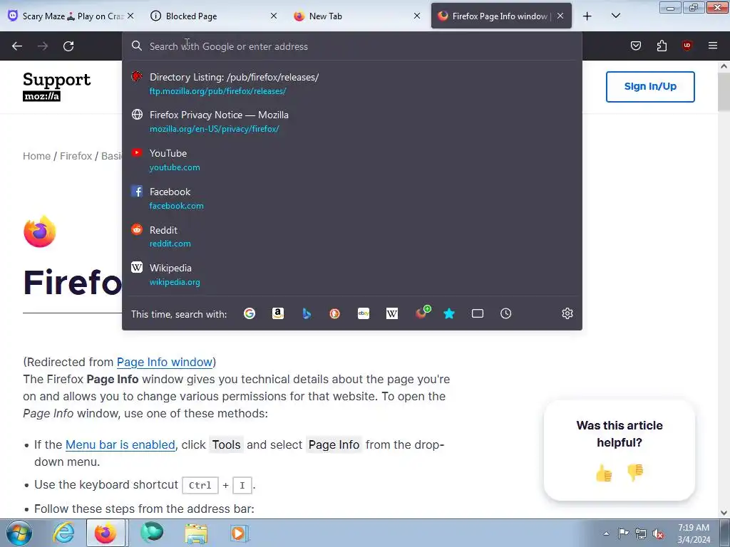Search this time with DuckDuckGo
The image size is (730, 547).
[x=335, y=314]
